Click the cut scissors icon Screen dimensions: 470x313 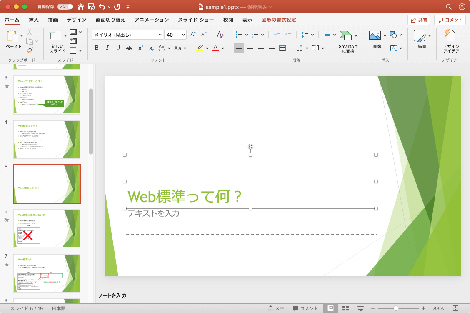click(30, 32)
